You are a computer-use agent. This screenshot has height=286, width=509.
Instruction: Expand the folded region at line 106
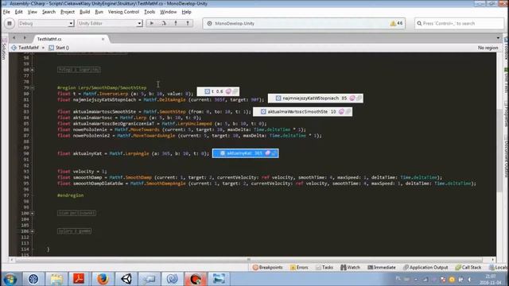tap(33, 231)
